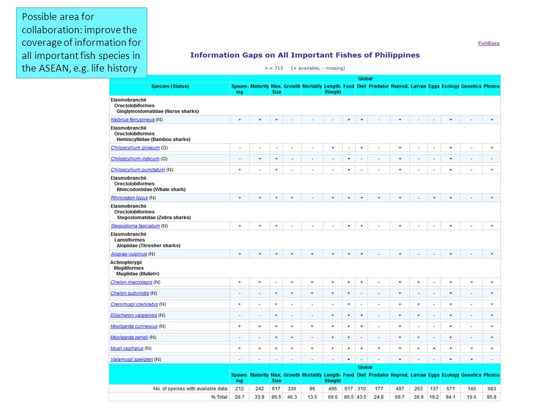The image size is (550, 412).
Task: Click the top 'Reprod.' column header
Action: [400, 86]
